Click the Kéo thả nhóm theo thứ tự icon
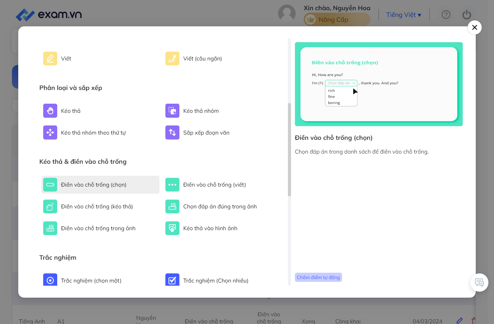 (x=50, y=133)
